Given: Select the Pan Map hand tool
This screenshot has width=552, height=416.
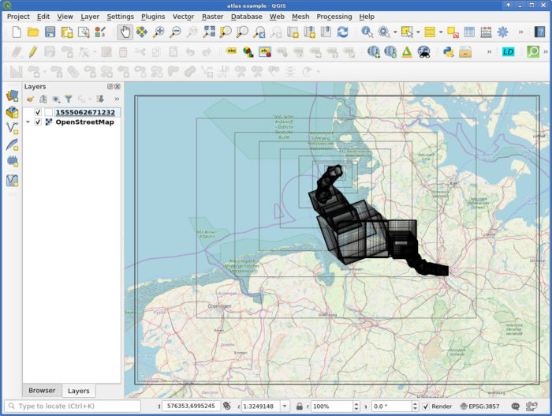Looking at the screenshot, I should (x=125, y=32).
